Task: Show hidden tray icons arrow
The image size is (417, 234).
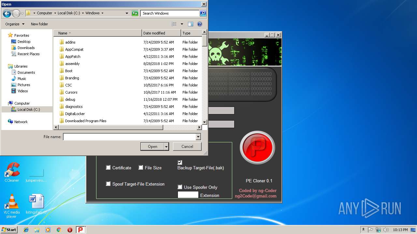Action: pyautogui.click(x=363, y=230)
